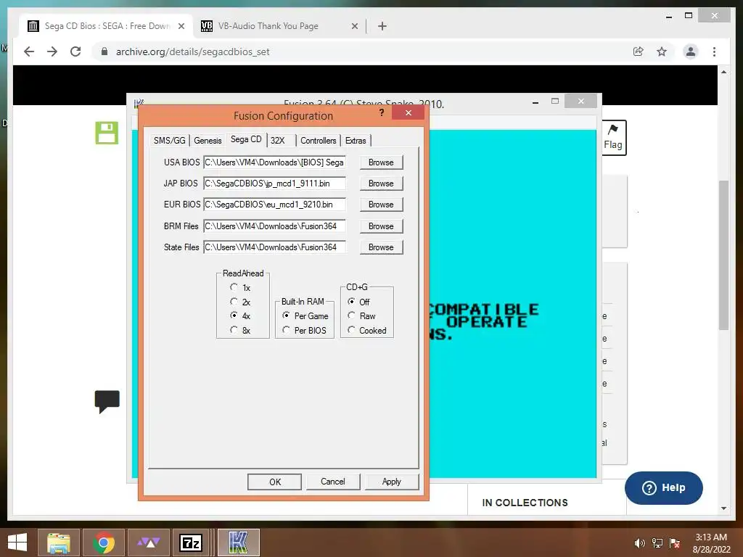743x557 pixels.
Task: Select ReadAhead 8x radio button
Action: click(234, 330)
